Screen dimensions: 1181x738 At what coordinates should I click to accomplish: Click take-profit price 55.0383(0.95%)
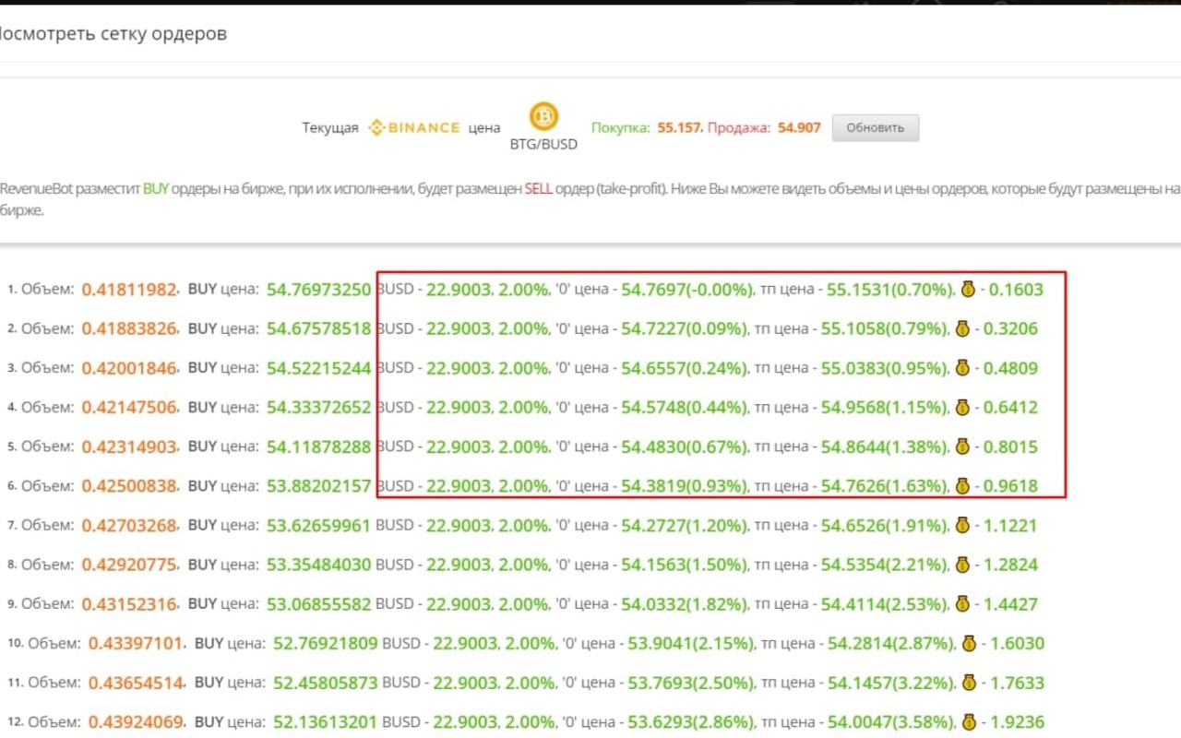pos(886,368)
